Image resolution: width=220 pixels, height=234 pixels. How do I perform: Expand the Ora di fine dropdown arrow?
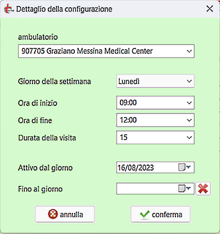pyautogui.click(x=189, y=120)
